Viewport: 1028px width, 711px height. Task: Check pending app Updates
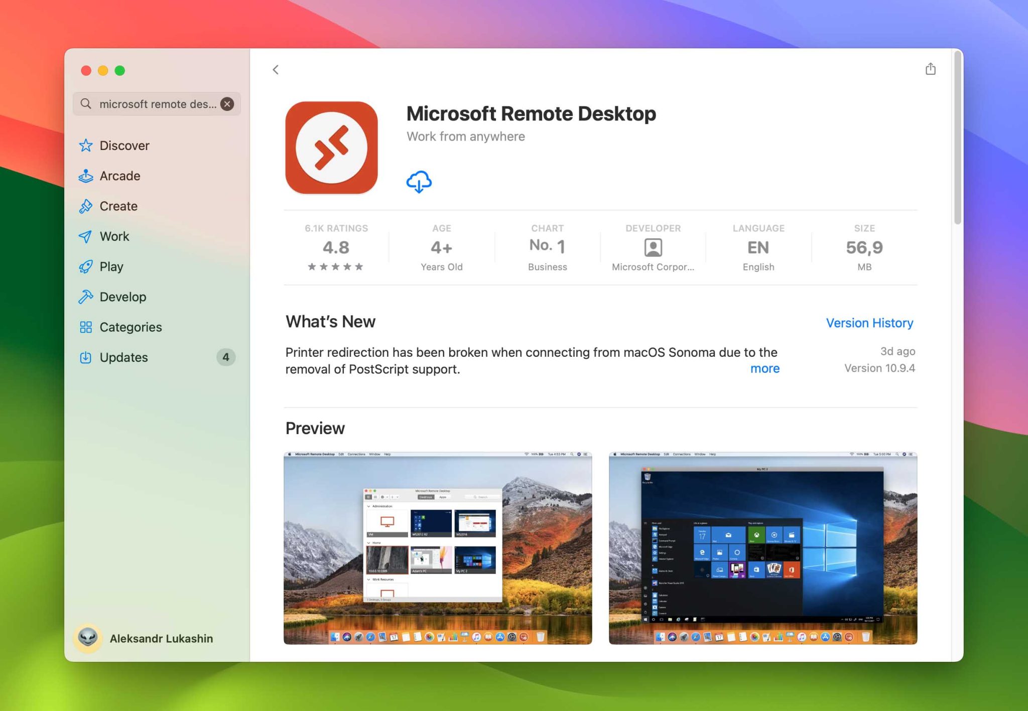point(123,357)
